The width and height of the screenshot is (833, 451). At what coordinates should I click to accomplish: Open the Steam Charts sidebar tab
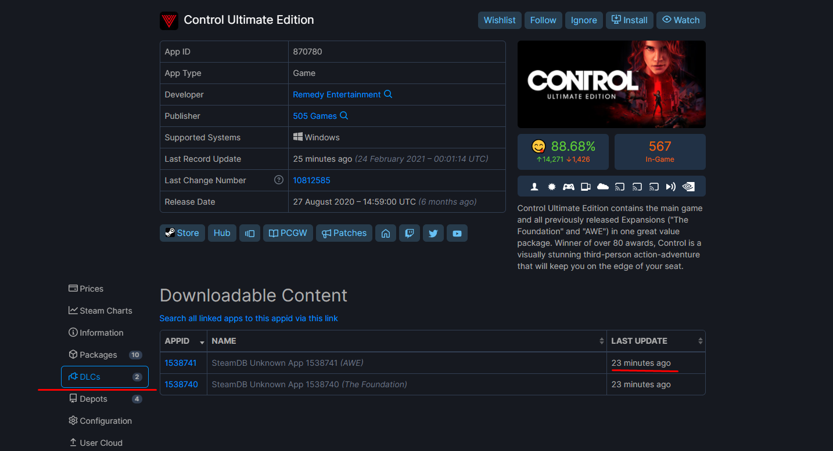(x=105, y=311)
